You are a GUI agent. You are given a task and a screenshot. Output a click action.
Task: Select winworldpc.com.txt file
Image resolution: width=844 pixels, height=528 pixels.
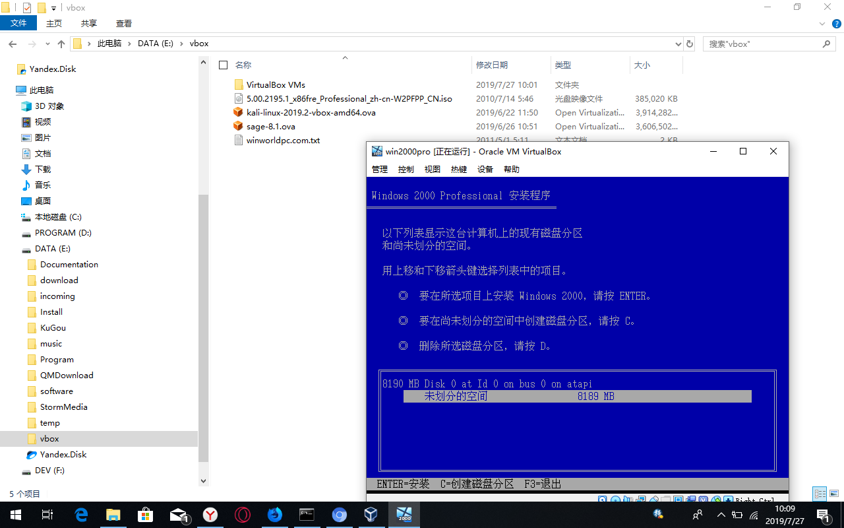tap(283, 140)
